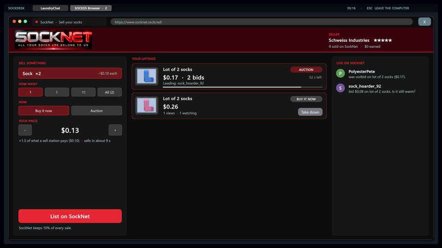
Task: Click PolyesterPete's green avatar icon
Action: click(x=340, y=73)
